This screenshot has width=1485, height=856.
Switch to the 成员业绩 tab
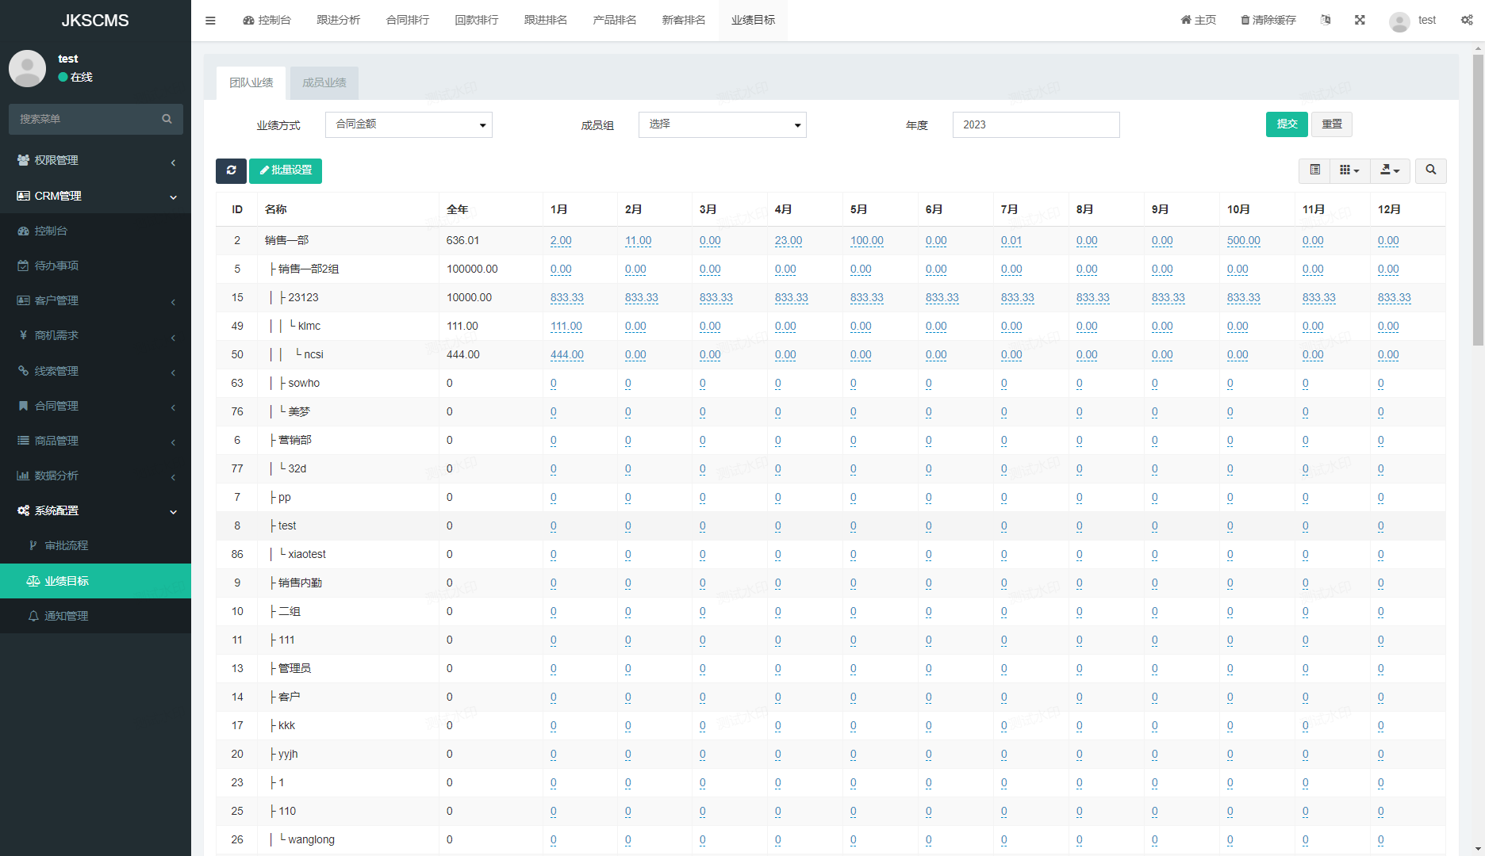pos(324,82)
